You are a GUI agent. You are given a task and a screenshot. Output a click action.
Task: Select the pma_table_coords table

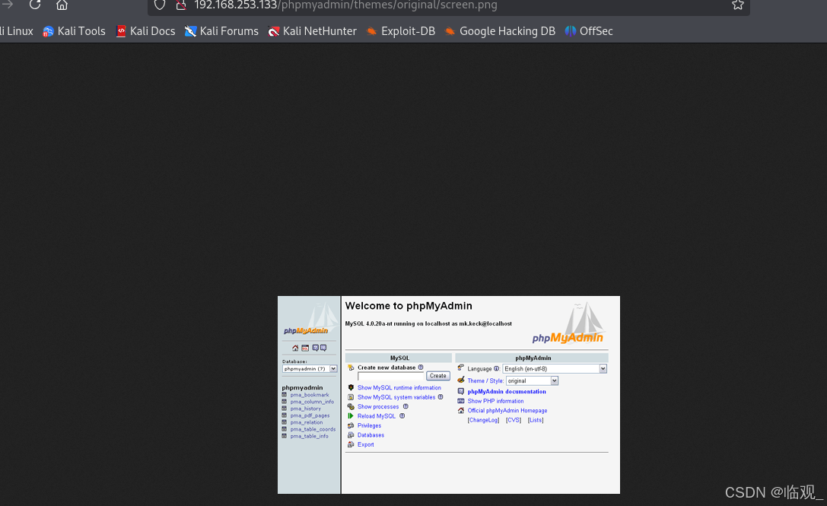coord(313,429)
